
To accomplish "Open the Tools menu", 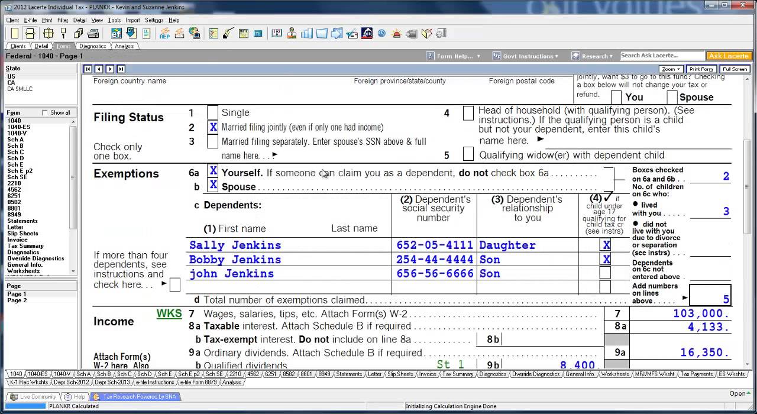I will click(114, 20).
